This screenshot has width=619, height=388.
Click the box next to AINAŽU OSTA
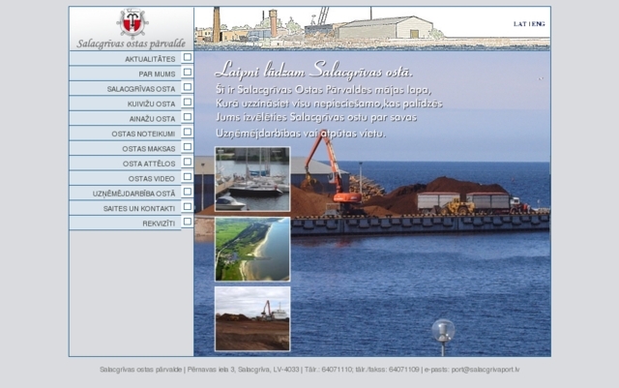click(188, 117)
